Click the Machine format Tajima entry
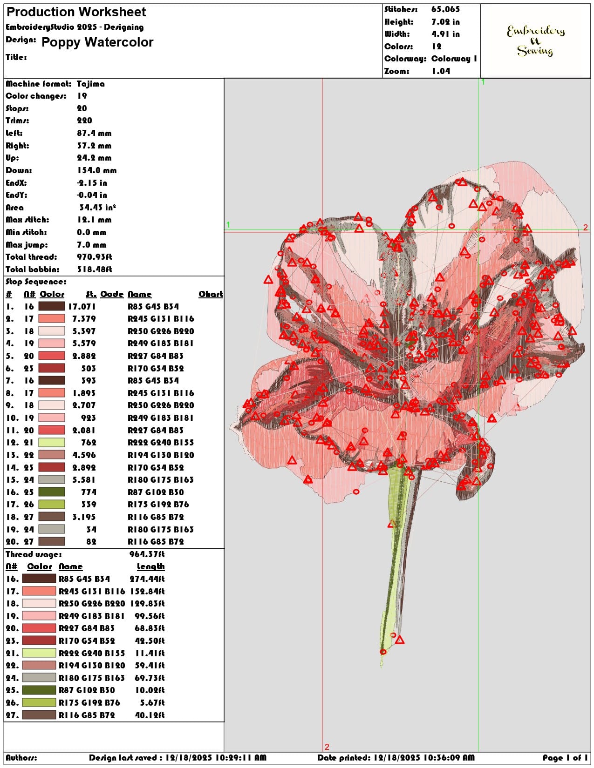 pos(55,84)
